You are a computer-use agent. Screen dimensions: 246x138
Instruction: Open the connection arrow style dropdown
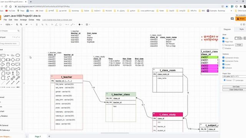pos(67,25)
